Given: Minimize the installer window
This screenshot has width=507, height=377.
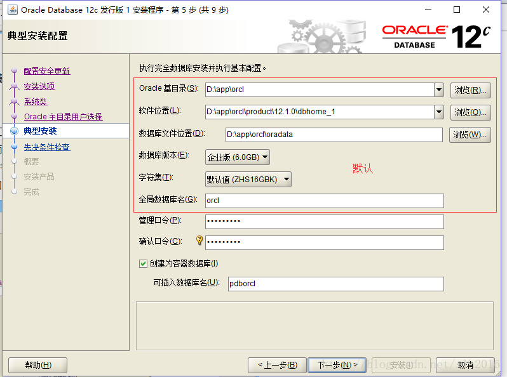Looking at the screenshot, I should click(428, 10).
